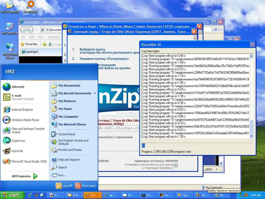Launch Windows Media Player
The height and width of the screenshot is (199, 265).
coord(21,120)
